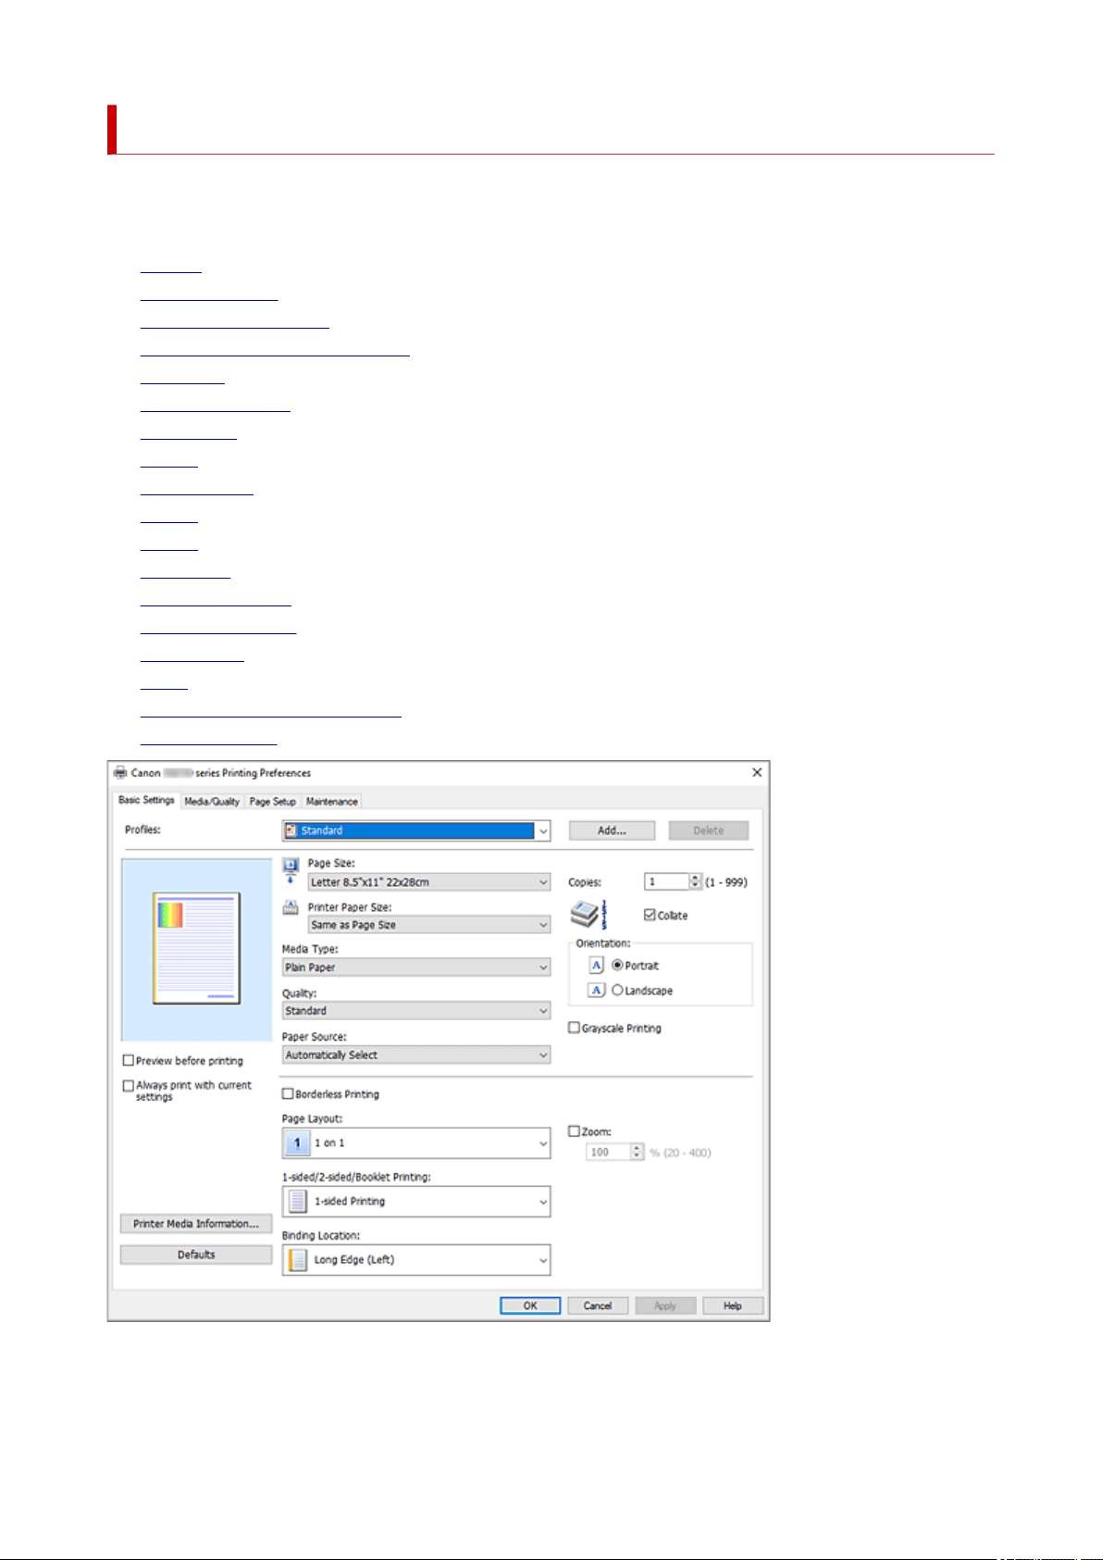Enable Always print with current settings

(129, 1085)
